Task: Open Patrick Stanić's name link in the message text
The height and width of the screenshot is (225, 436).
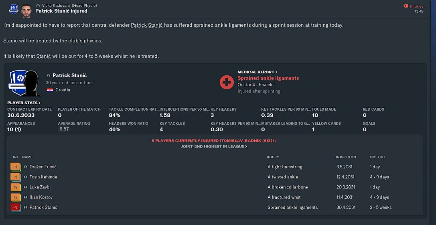Action: point(147,25)
